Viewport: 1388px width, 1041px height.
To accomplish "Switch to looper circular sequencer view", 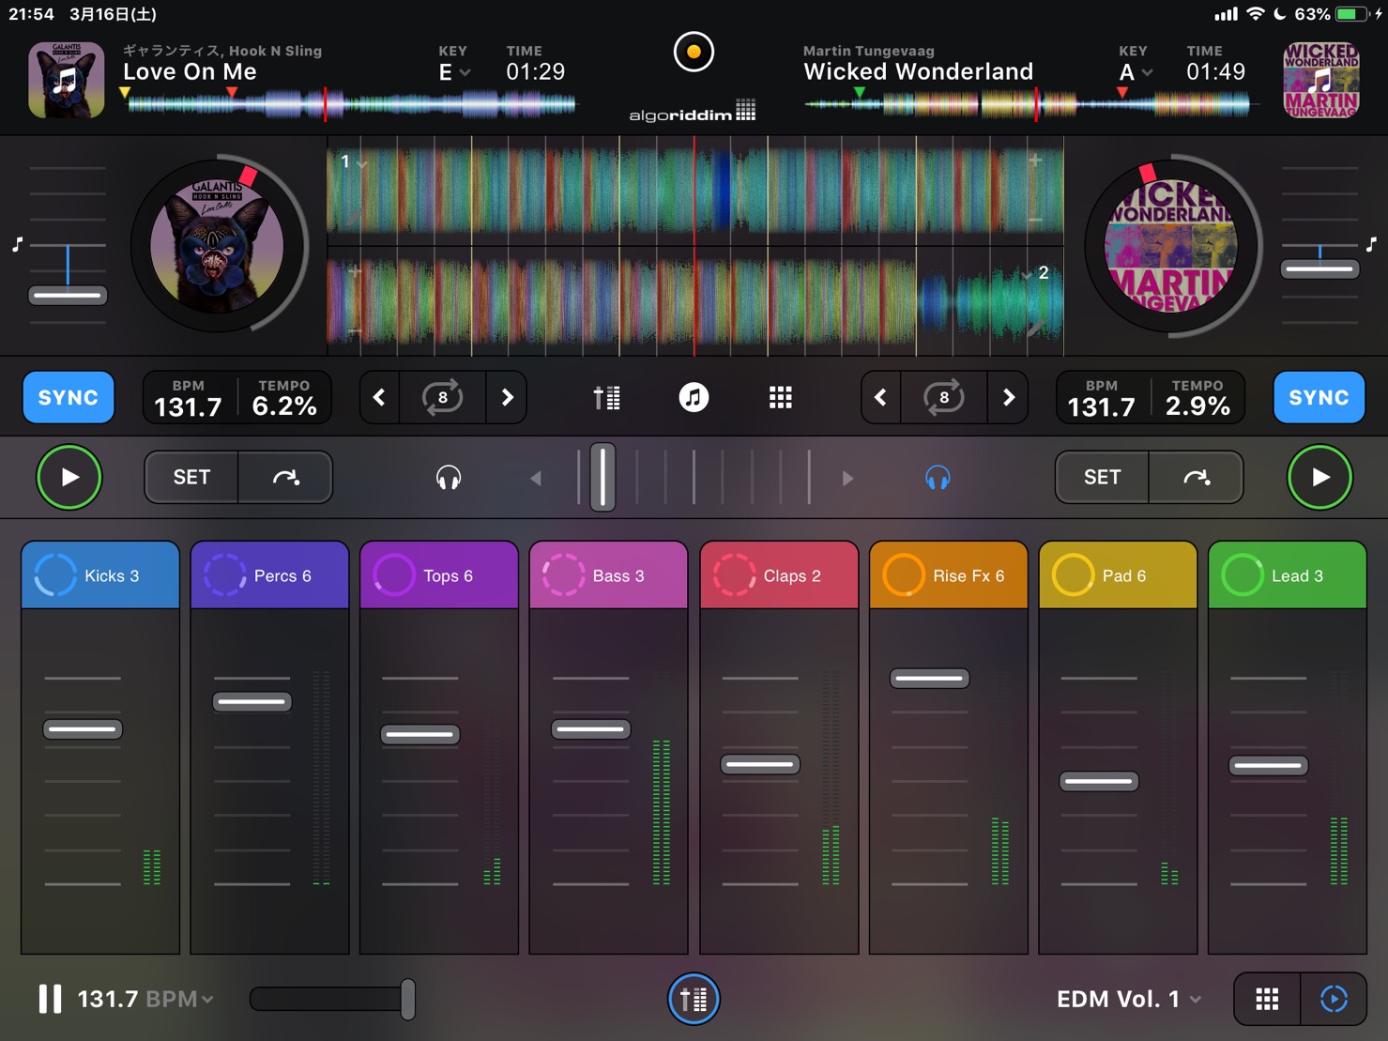I will pyautogui.click(x=1334, y=999).
